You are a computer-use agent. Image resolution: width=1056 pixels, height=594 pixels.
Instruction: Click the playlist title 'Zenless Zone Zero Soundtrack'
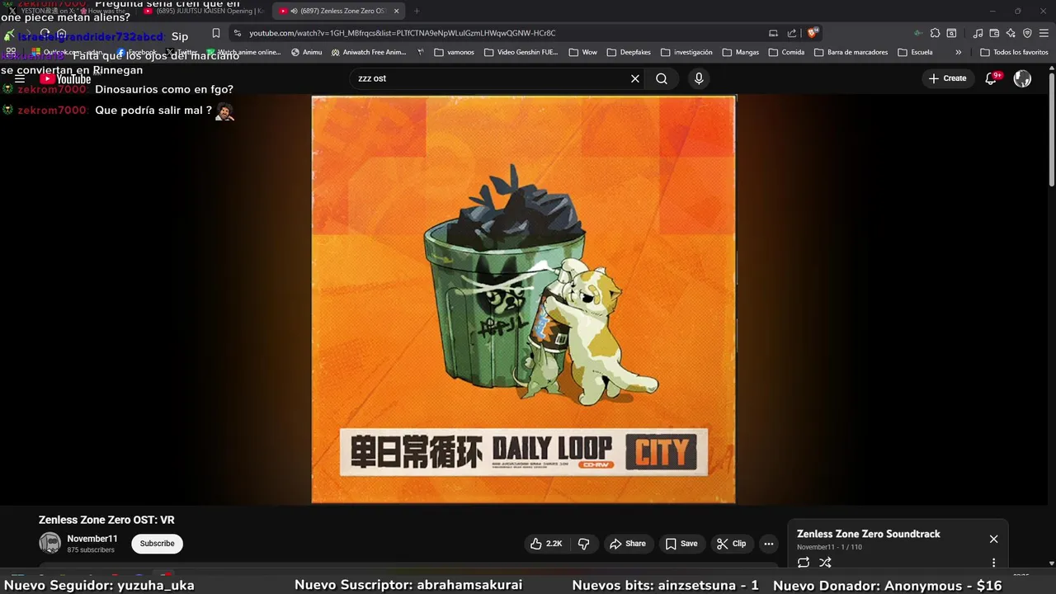[x=868, y=534]
